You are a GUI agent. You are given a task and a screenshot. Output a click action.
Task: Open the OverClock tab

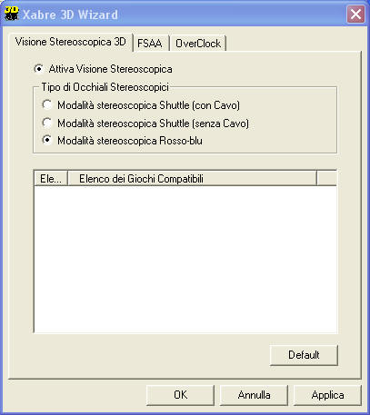click(x=198, y=44)
